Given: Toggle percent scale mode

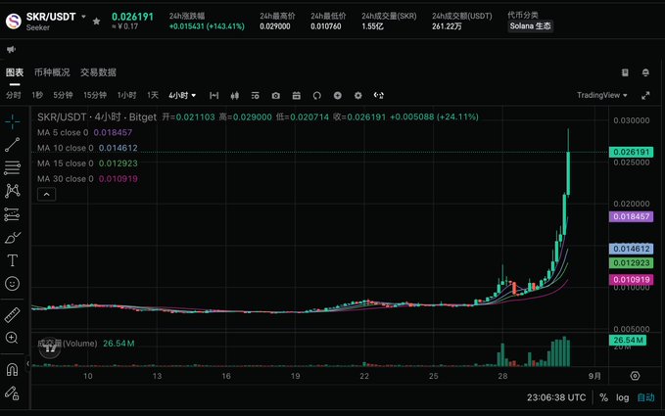Looking at the screenshot, I should (x=603, y=397).
